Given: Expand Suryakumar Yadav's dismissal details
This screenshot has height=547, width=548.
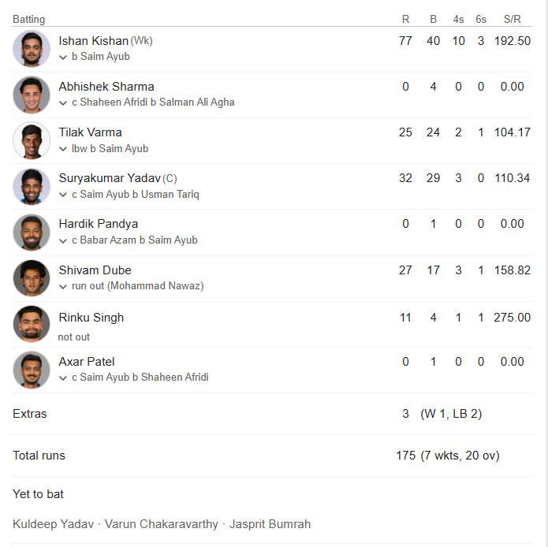Looking at the screenshot, I should pyautogui.click(x=63, y=195).
